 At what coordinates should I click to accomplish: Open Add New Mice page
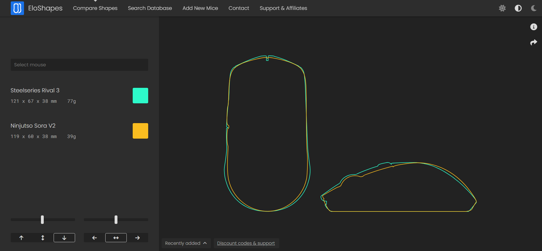(x=200, y=8)
